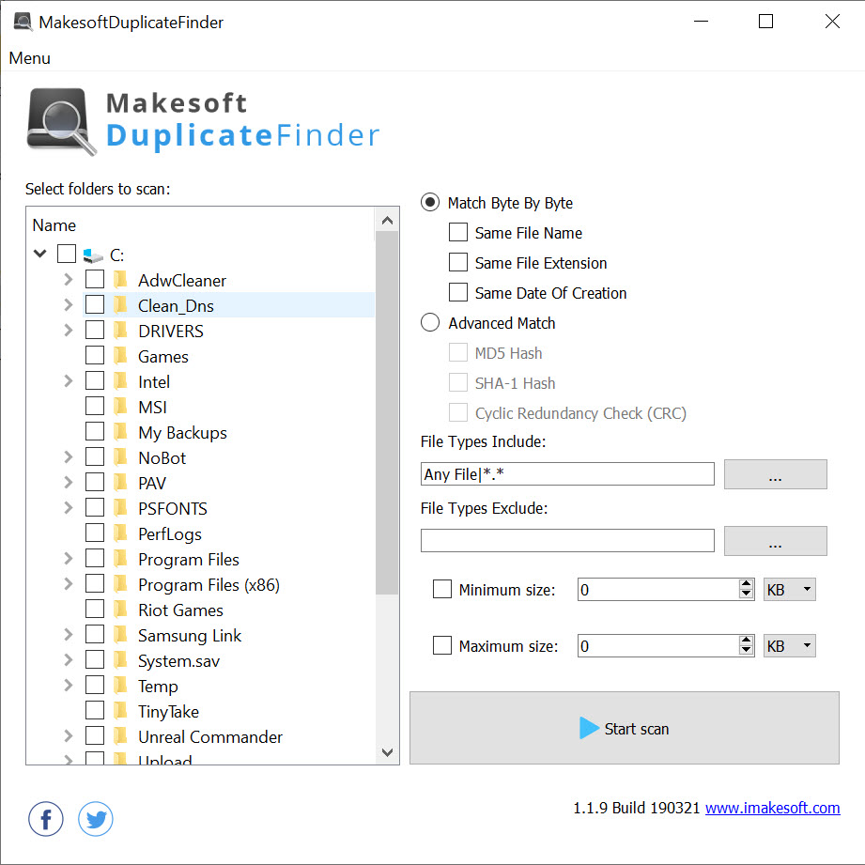Click the PerfLogs folder icon

click(120, 533)
